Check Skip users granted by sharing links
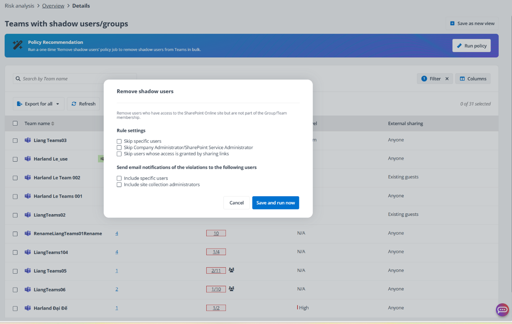Viewport: 512px width, 324px height. pos(119,154)
